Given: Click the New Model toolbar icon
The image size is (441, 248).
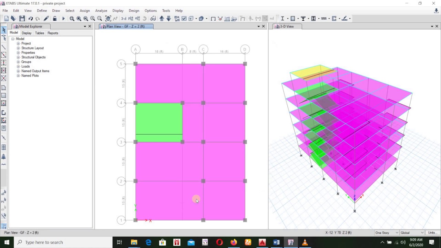Looking at the screenshot, I should [x=7, y=19].
